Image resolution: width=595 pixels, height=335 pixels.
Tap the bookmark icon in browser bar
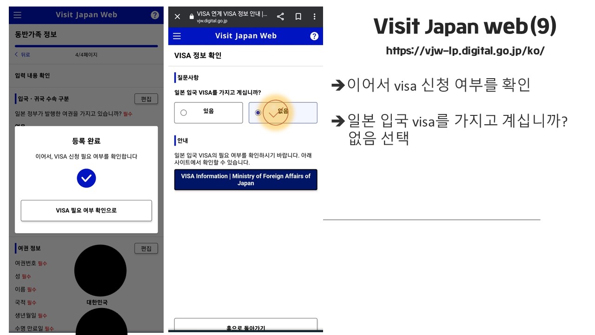coord(298,17)
